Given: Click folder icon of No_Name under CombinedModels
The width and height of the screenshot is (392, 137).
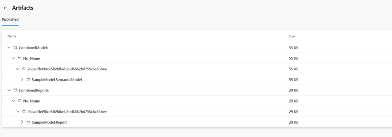Looking at the screenshot, I should pyautogui.click(x=20, y=58).
